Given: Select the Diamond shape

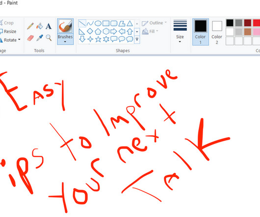Looking at the screenshot, I should (x=90, y=31).
